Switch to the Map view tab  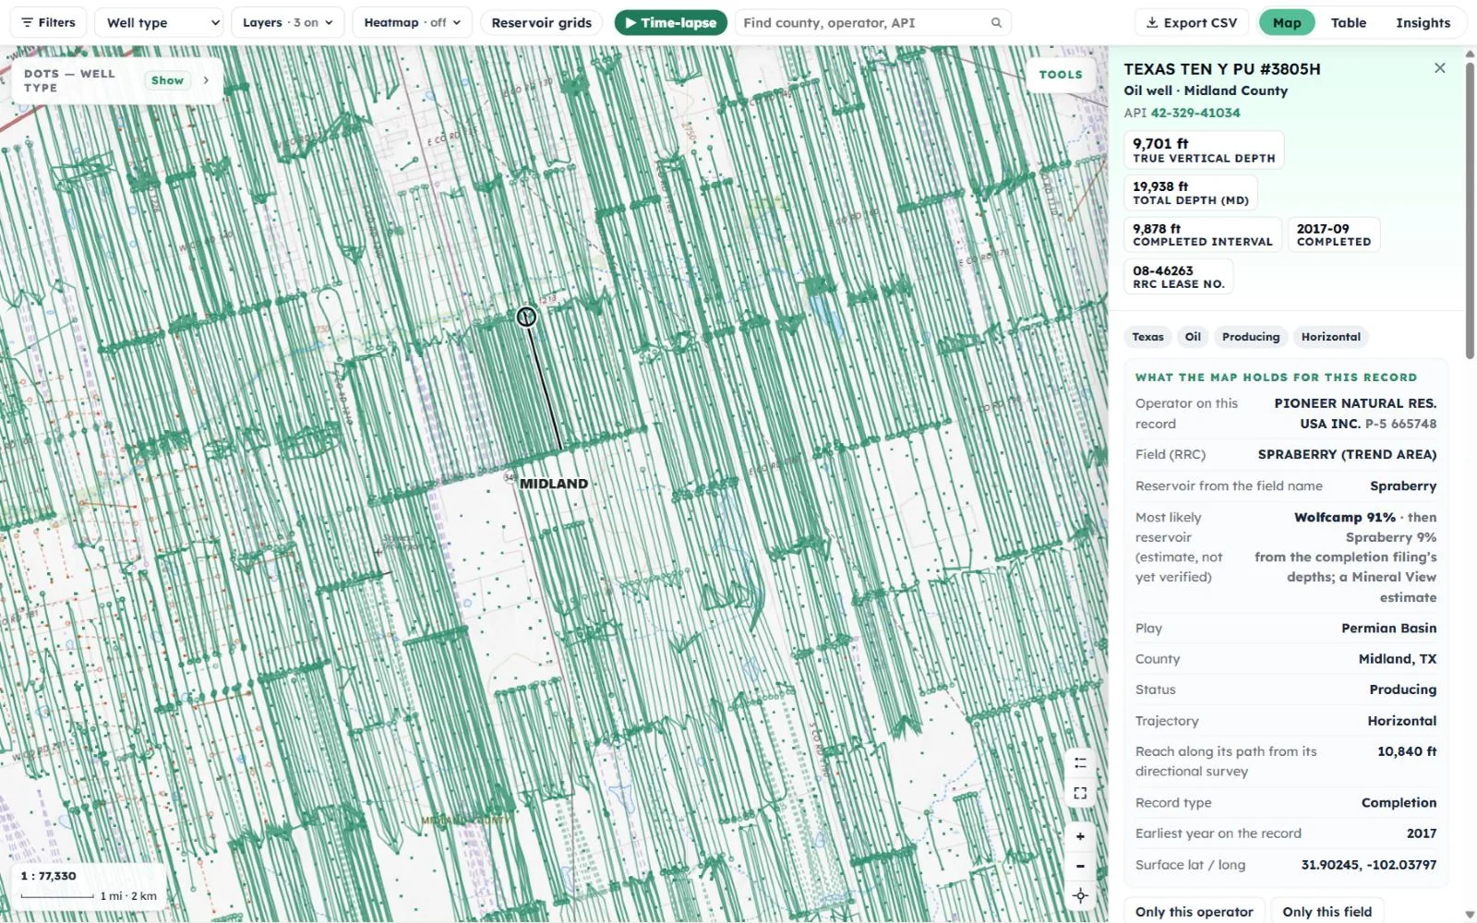click(x=1286, y=22)
